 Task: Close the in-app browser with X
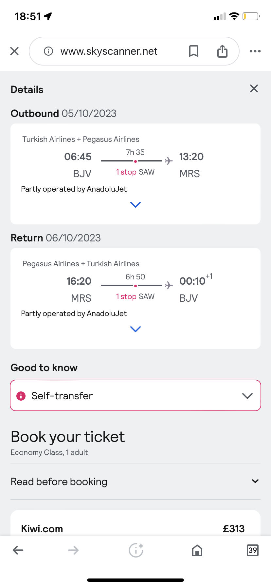14,51
